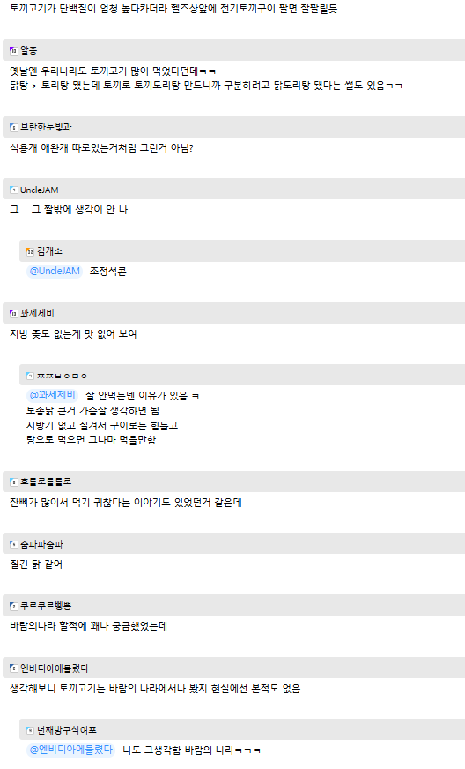Open the username UncleJAM in comment header

pos(40,190)
